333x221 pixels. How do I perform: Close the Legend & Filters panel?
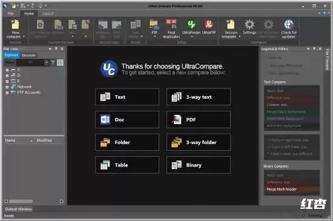pos(320,49)
